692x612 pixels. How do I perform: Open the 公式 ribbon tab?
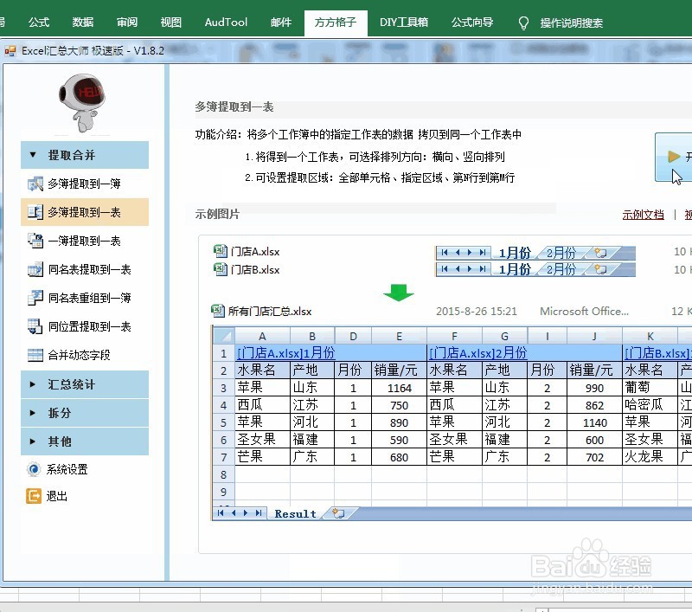click(39, 23)
